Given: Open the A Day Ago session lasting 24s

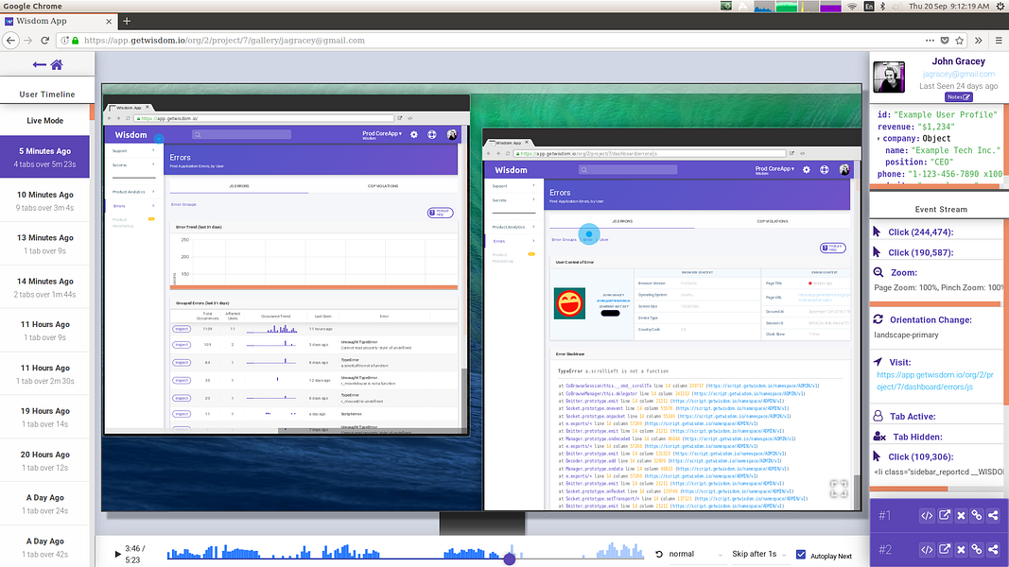Looking at the screenshot, I should pos(45,504).
